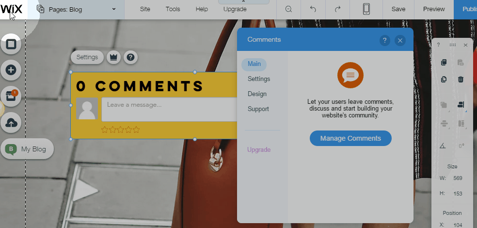The image size is (477, 228).
Task: Open the Tools menu
Action: coord(173,9)
